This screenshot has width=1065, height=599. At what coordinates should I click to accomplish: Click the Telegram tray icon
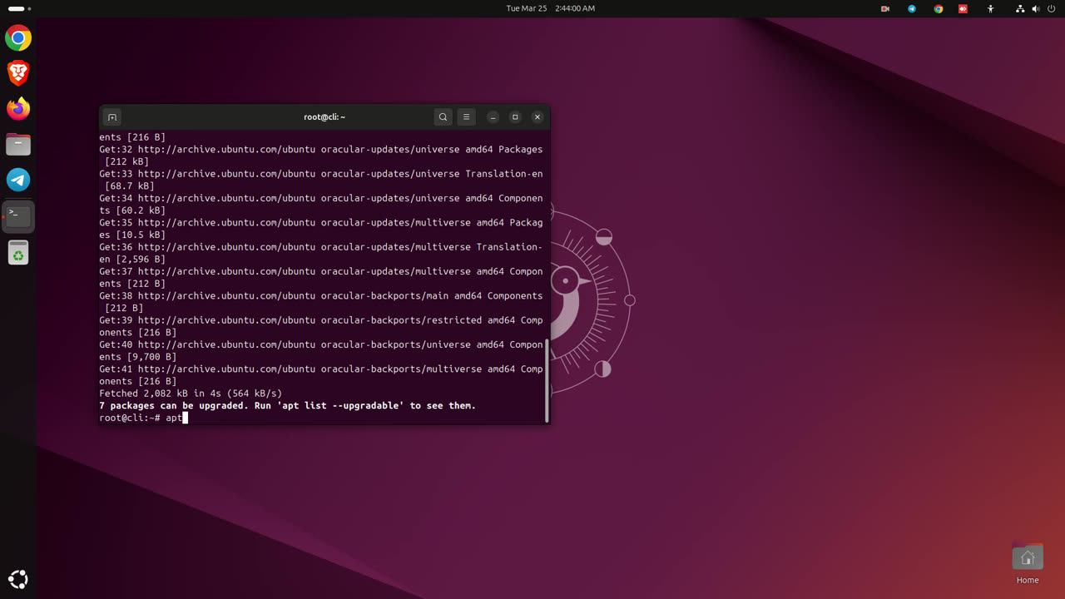tap(912, 8)
